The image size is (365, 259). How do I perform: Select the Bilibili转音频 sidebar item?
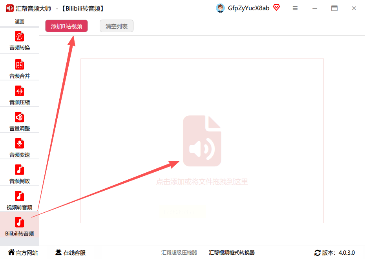tap(20, 225)
